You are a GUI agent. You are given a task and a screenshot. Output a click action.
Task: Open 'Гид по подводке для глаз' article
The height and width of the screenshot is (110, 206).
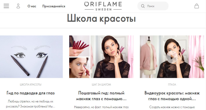pyautogui.click(x=30, y=93)
